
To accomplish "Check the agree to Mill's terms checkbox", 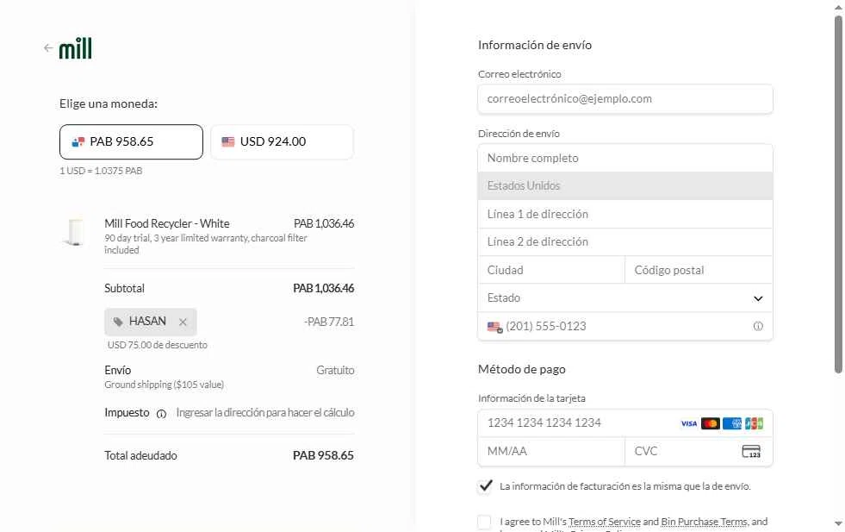I will (484, 522).
